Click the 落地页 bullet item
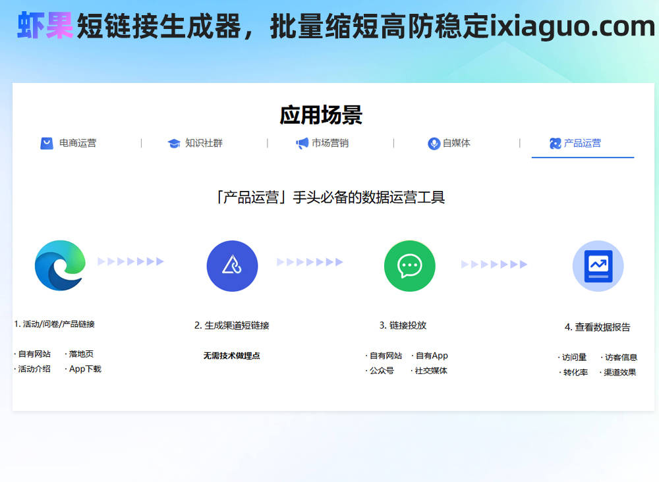The image size is (659, 482). (x=81, y=354)
